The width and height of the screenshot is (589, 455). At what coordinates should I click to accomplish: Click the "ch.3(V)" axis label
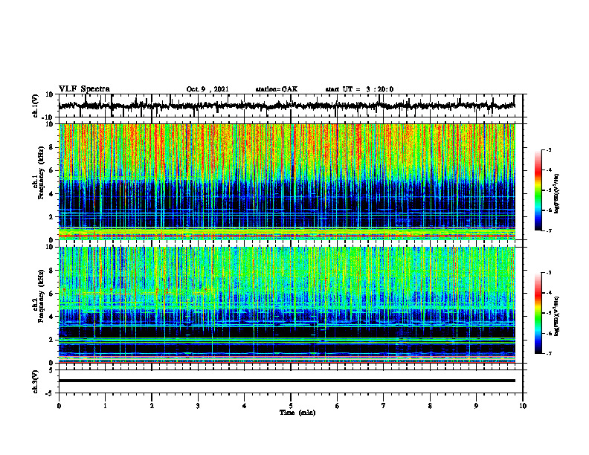pyautogui.click(x=36, y=382)
